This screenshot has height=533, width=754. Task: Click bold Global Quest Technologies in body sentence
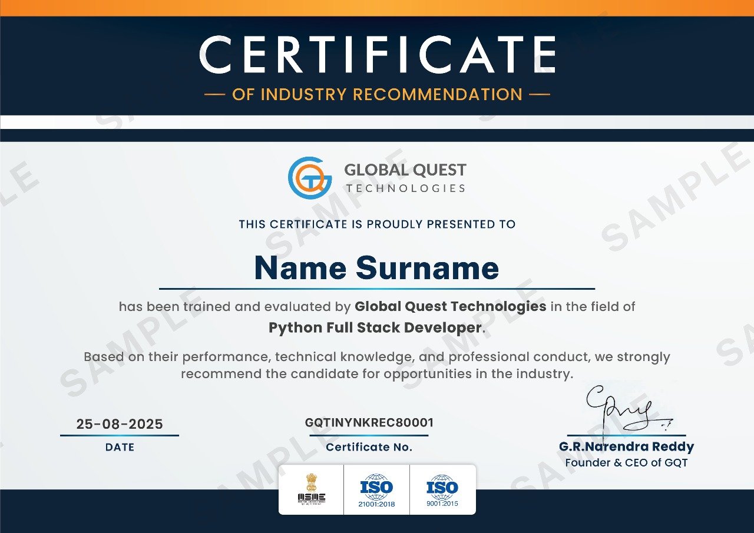451,306
